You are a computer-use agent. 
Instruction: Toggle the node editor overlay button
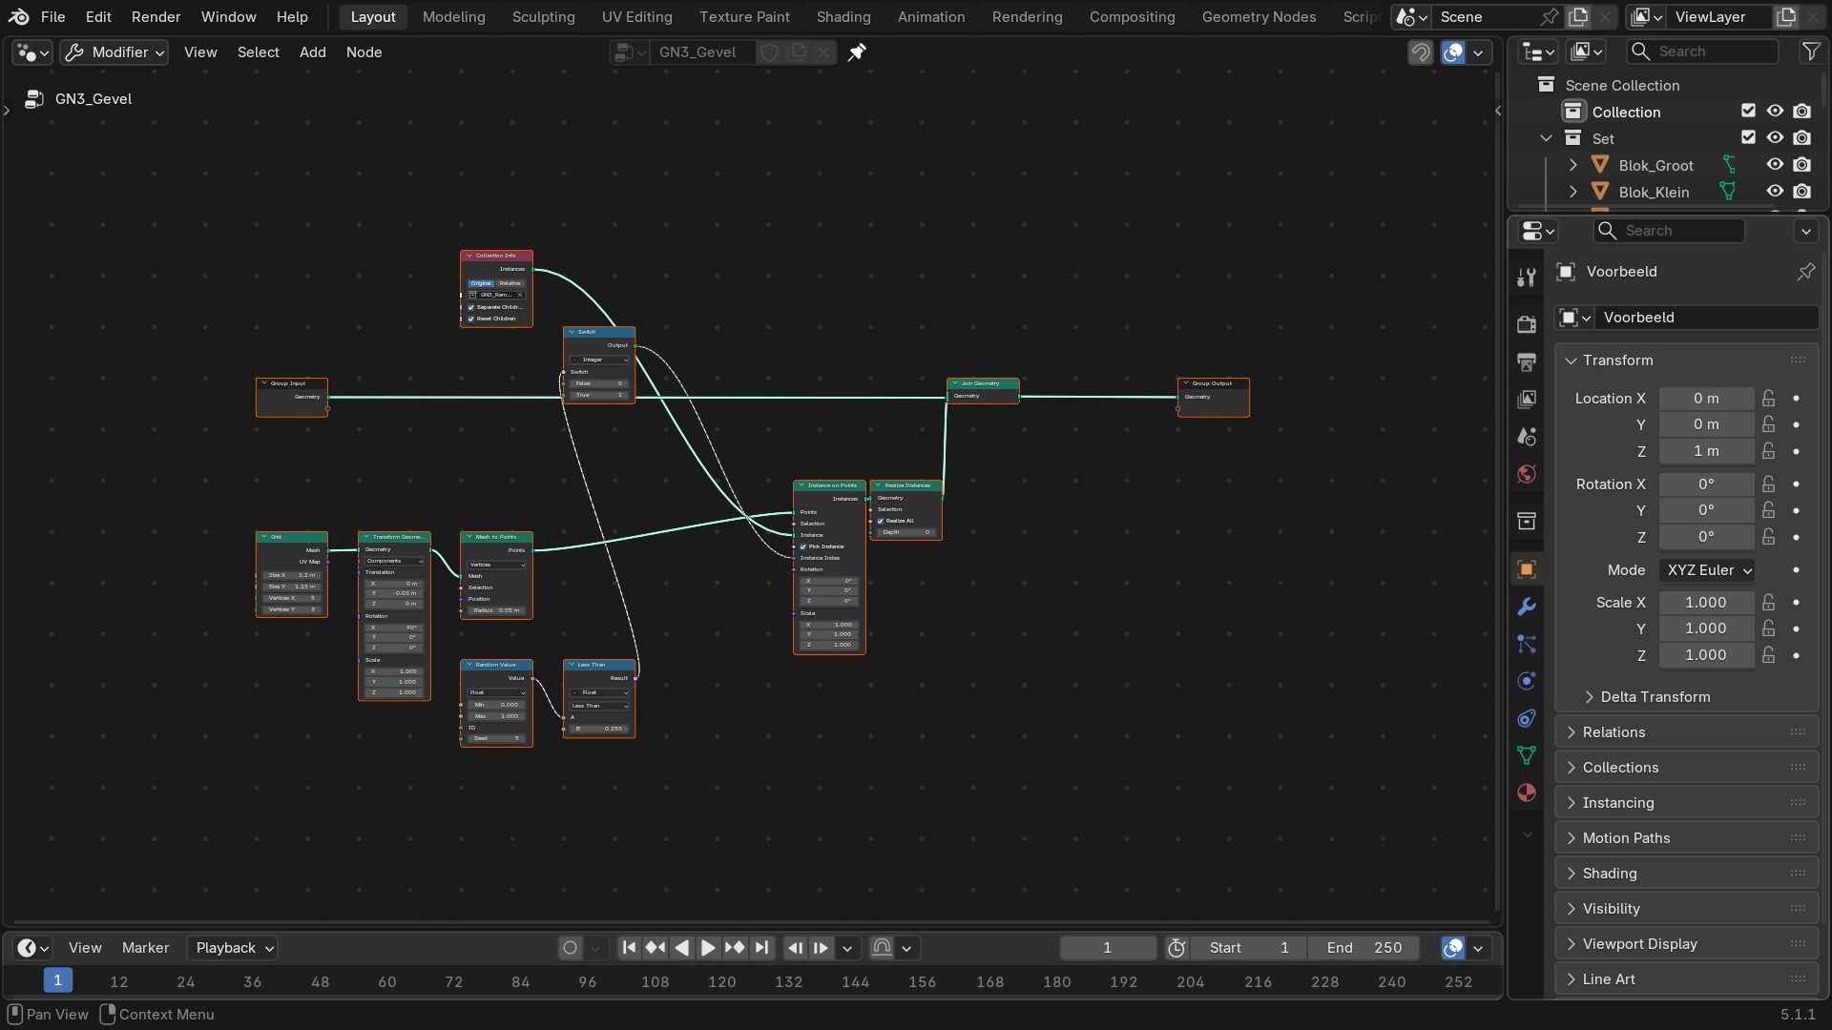1452,52
